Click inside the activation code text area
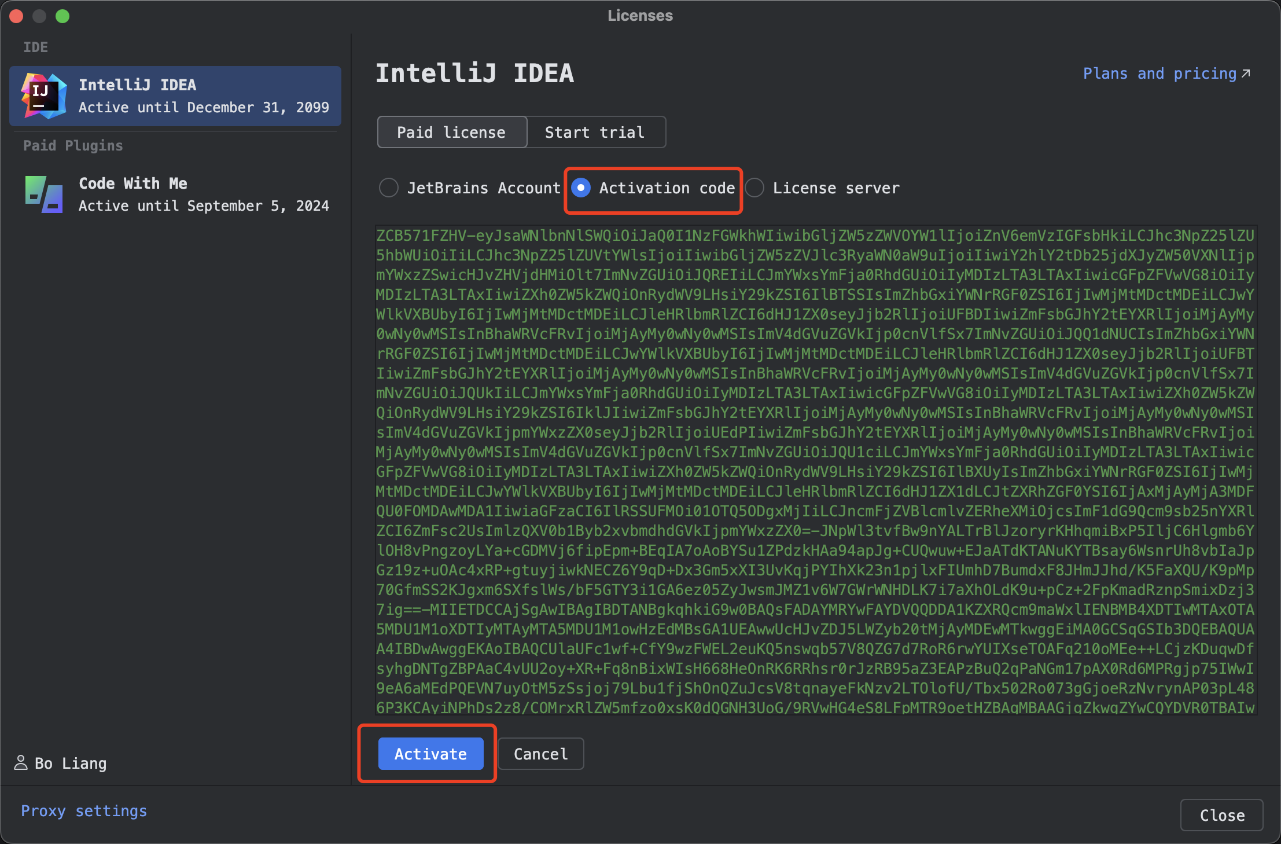 click(816, 470)
